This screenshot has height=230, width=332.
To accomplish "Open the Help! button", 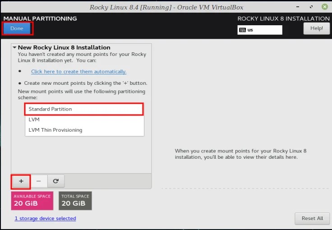I will click(x=316, y=28).
